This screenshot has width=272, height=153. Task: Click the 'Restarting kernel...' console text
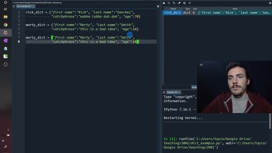pos(183,118)
